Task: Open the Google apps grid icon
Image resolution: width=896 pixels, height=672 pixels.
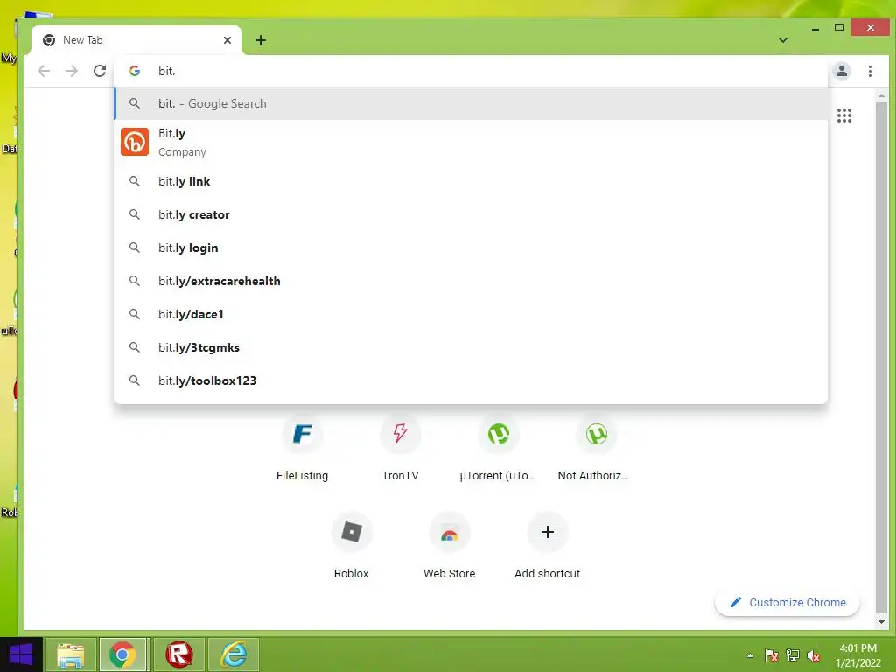Action: (844, 115)
